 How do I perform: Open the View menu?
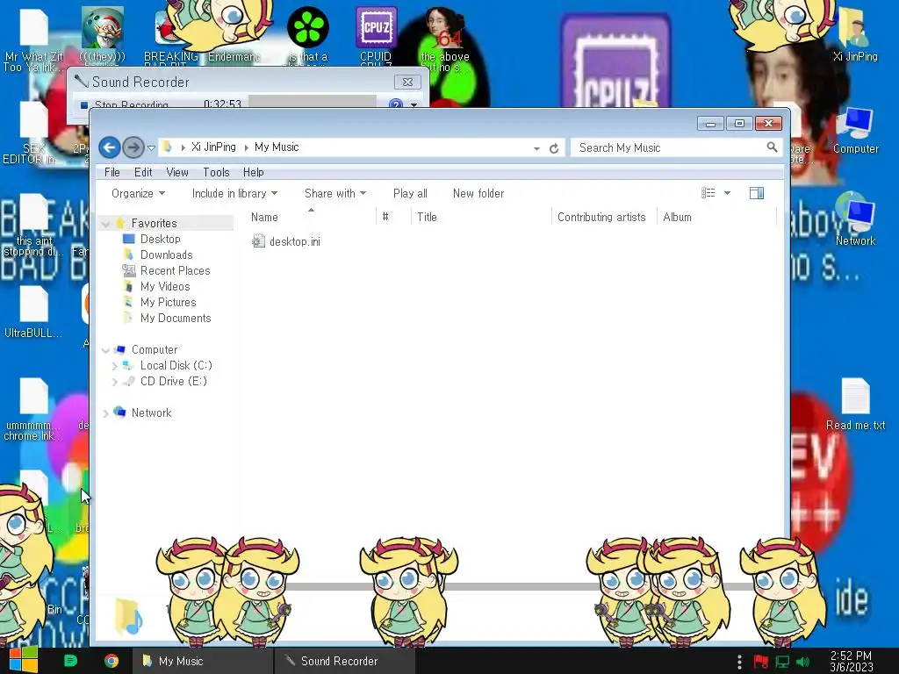coord(177,173)
